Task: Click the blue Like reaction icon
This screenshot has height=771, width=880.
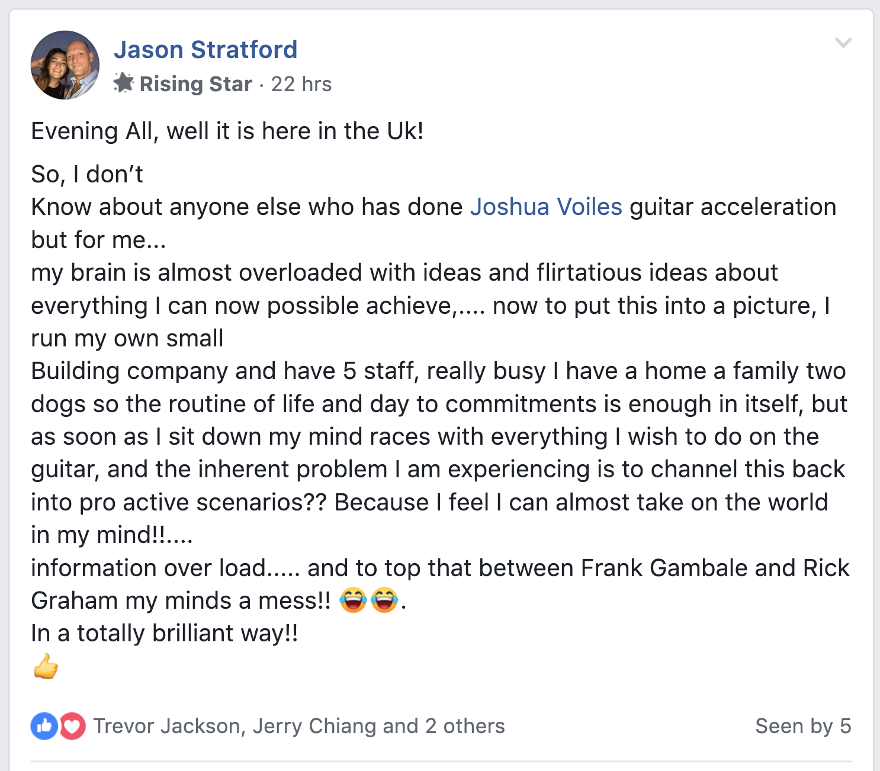Action: coord(44,726)
